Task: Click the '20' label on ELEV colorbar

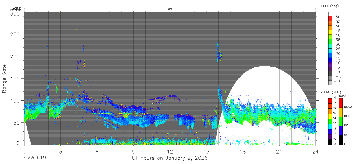Action: [x=338, y=54]
